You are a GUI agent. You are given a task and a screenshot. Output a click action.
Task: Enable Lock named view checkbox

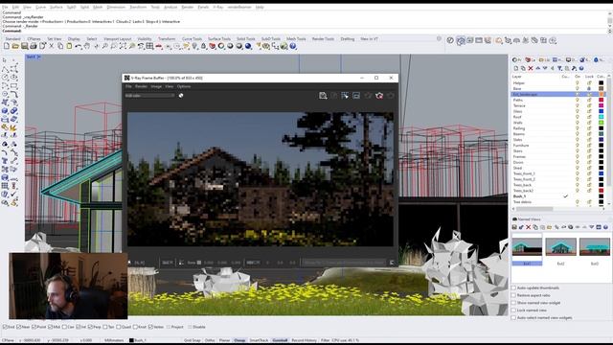point(513,310)
